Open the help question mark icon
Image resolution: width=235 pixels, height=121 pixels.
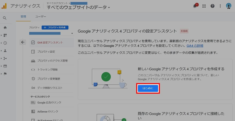point(212,6)
